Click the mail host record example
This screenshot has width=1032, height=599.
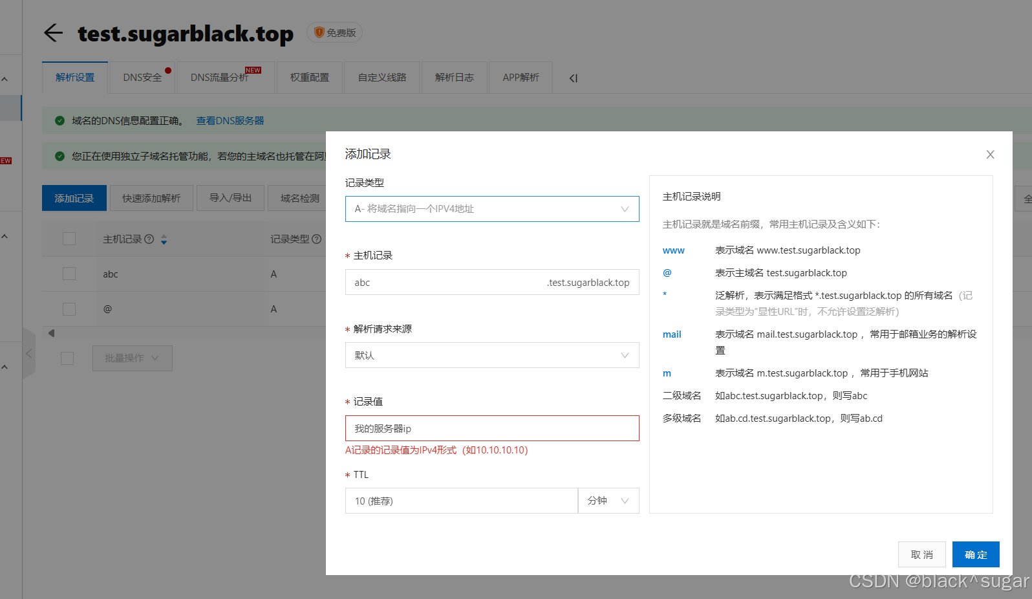(x=672, y=334)
